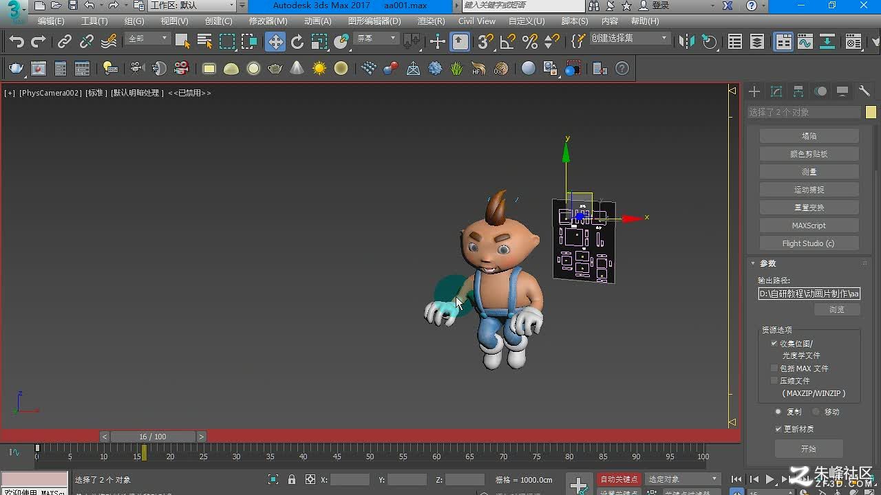881x495 pixels.
Task: Open the 动画(A) menu
Action: point(317,21)
